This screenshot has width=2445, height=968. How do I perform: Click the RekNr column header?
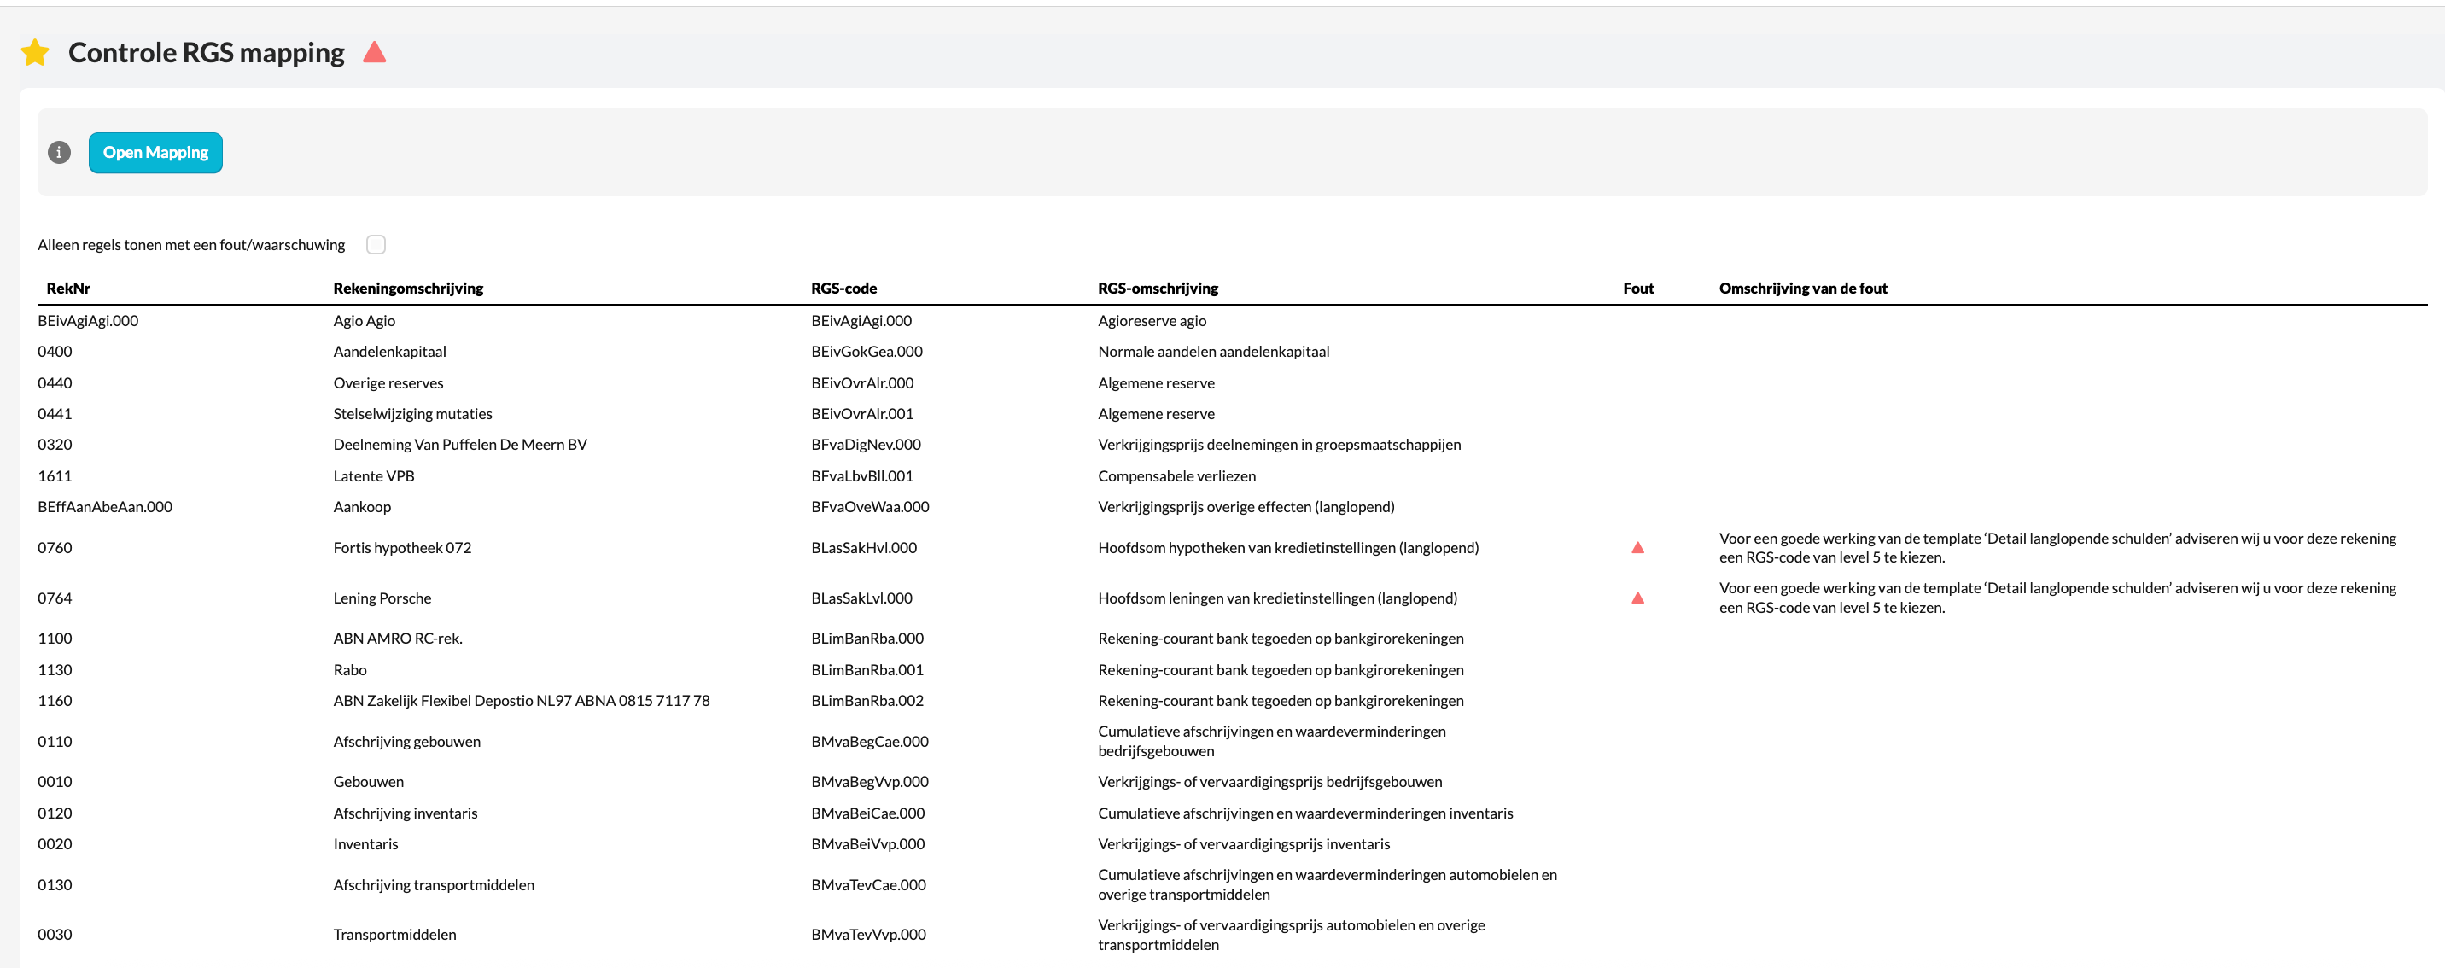tap(68, 289)
